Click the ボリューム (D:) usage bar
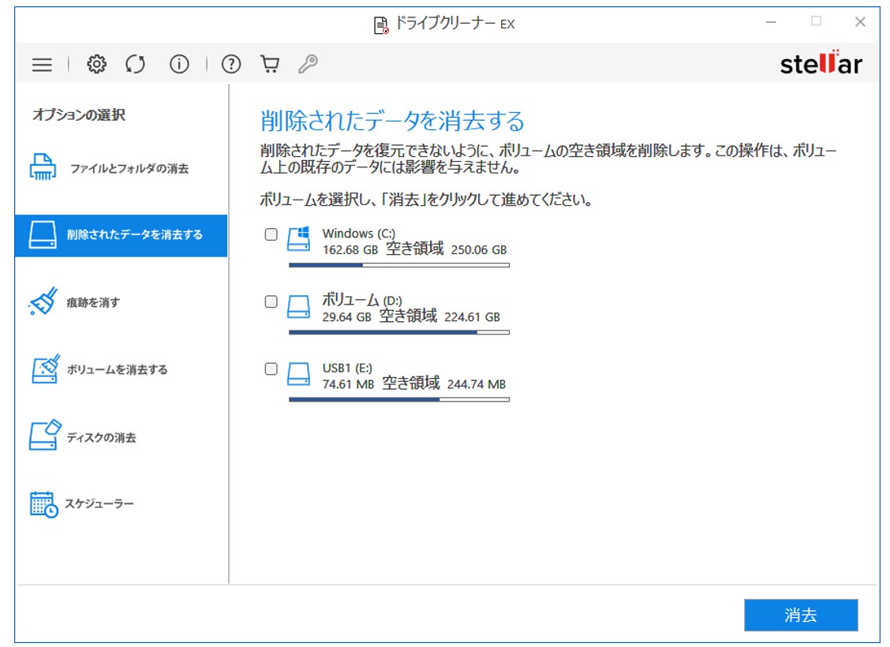 point(399,333)
